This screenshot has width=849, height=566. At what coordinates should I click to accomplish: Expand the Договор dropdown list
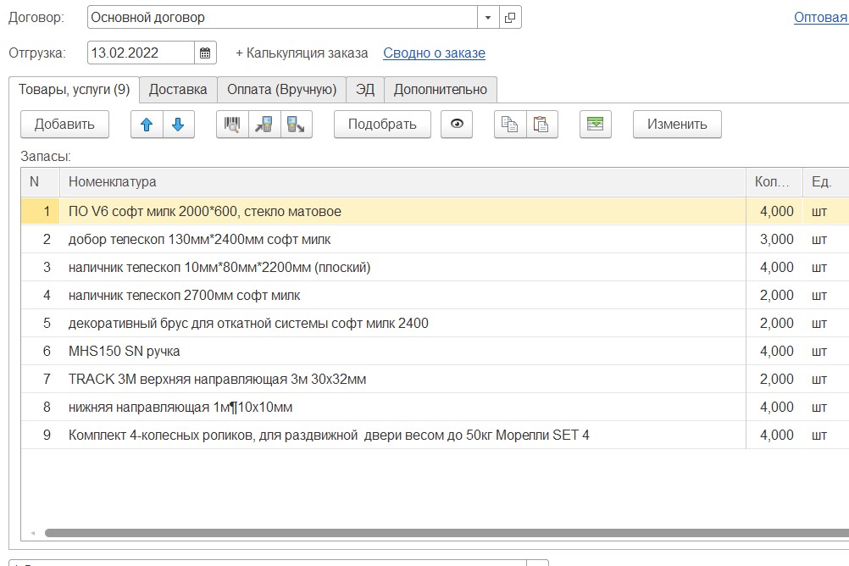[x=488, y=17]
